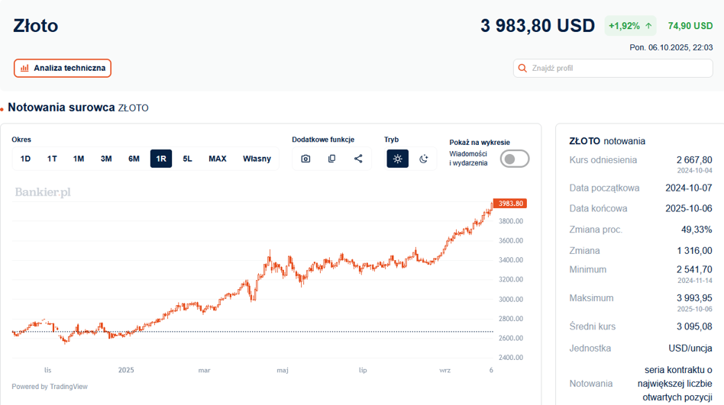Click the search magnifier icon
Screen dimensions: 724x405
click(523, 68)
